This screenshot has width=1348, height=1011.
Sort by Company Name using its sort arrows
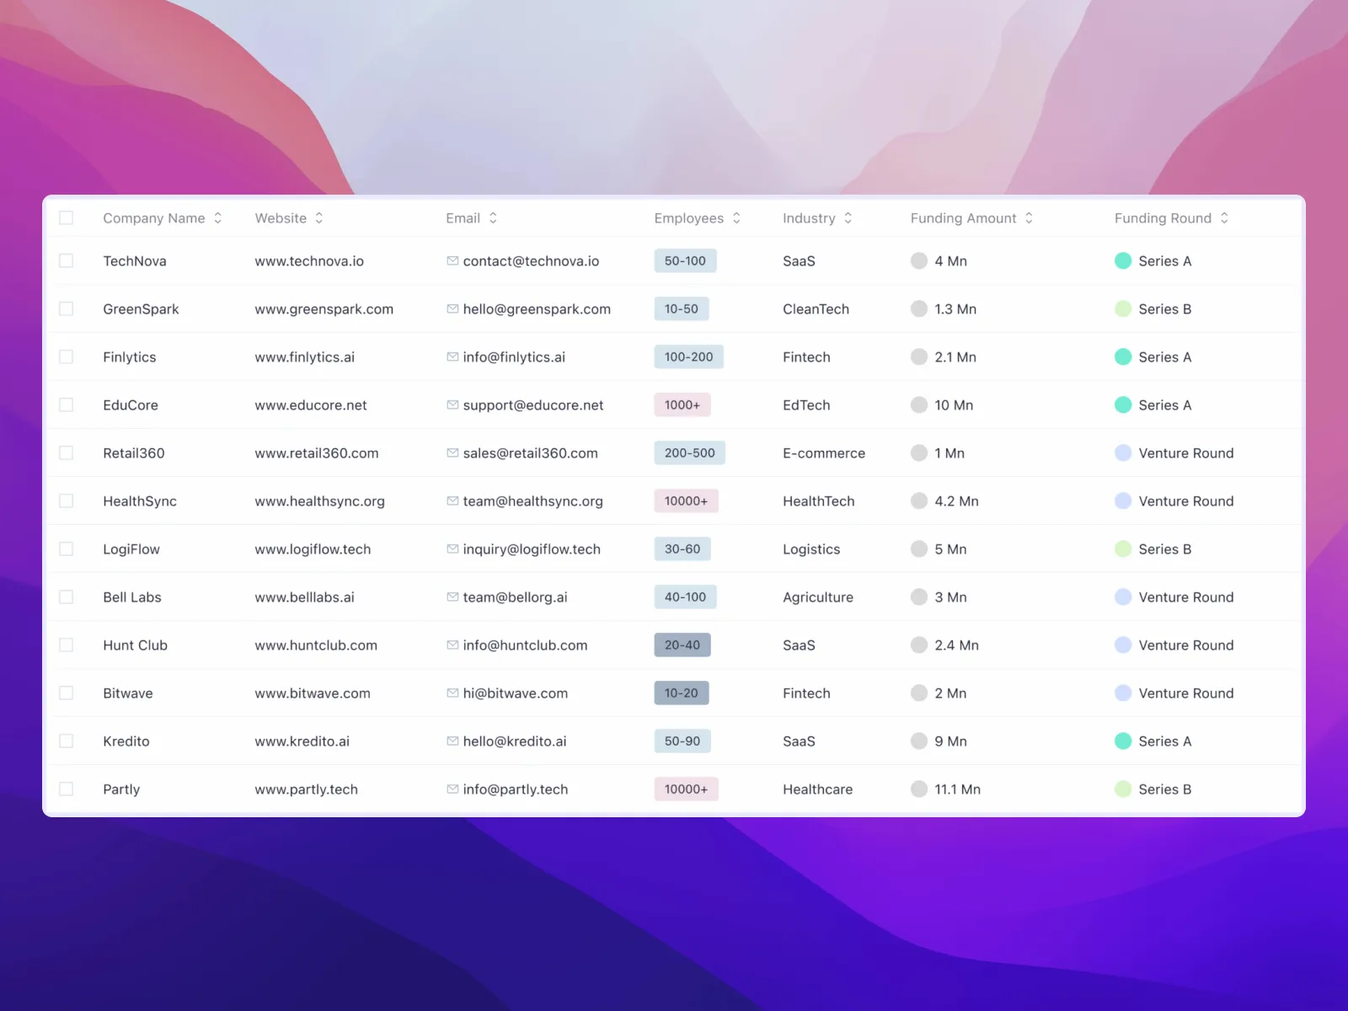(x=218, y=218)
